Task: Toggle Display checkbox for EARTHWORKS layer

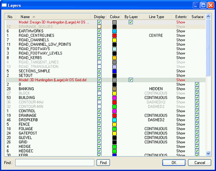Action: [x=99, y=31]
